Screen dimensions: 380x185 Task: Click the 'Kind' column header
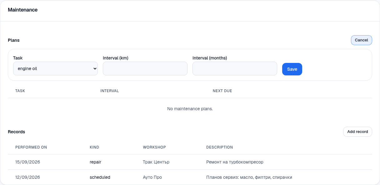pos(94,147)
